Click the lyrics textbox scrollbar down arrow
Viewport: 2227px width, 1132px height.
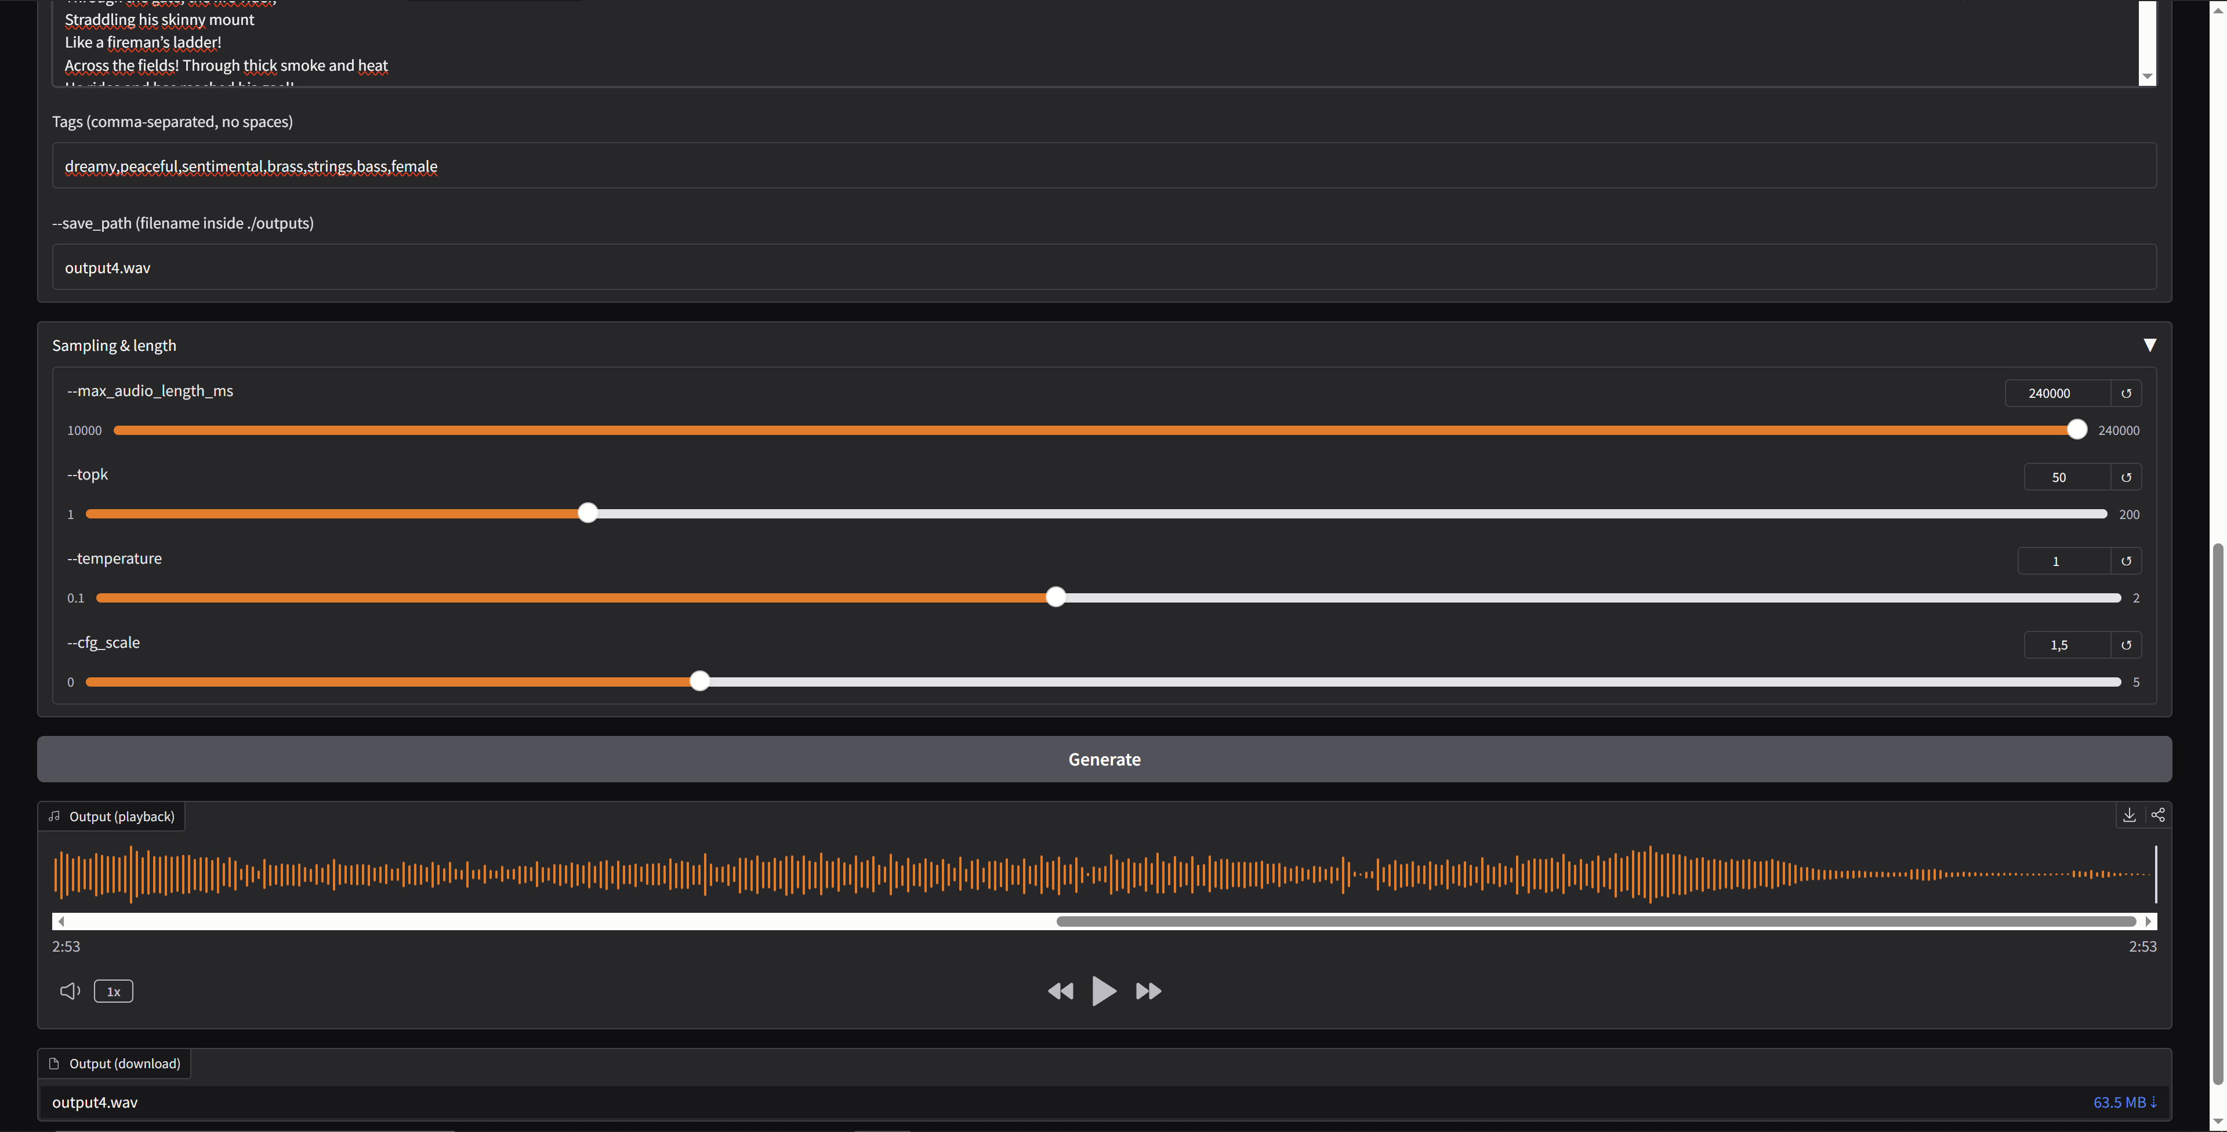[2146, 77]
